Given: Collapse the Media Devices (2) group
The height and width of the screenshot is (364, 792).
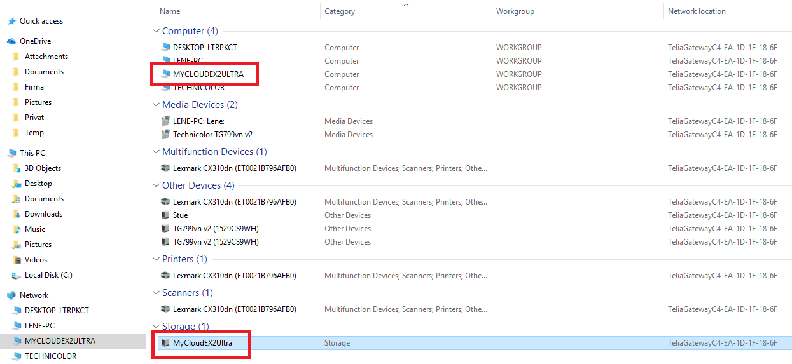Looking at the screenshot, I should 156,105.
